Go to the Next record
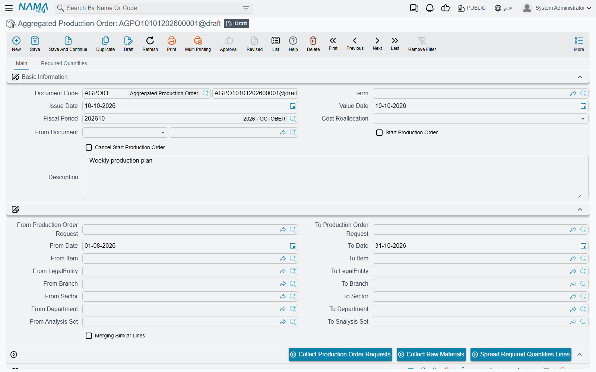 tap(377, 43)
